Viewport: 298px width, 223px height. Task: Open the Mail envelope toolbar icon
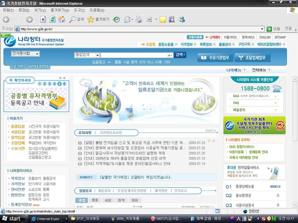click(128, 20)
